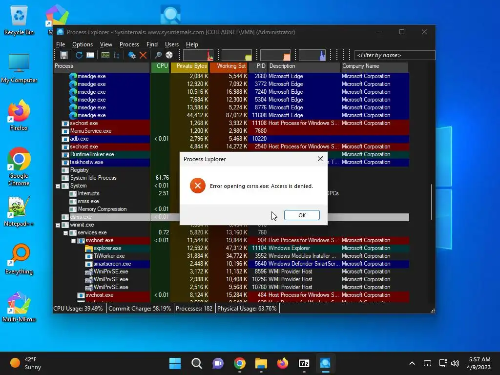The height and width of the screenshot is (375, 500).
Task: Collapse the System process tree node
Action: pos(58,186)
